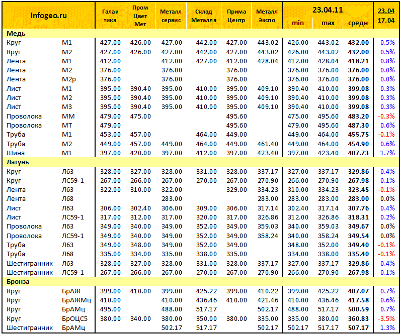
Task: Click the БрАЖМц bronze grade label
Action: pos(76,300)
